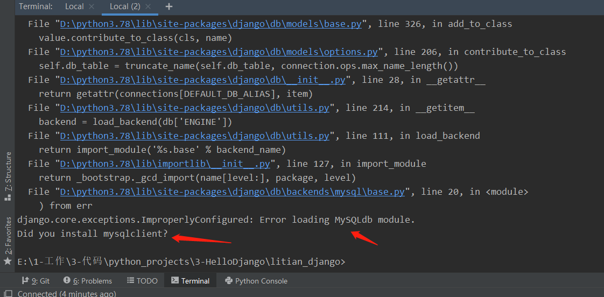Open utils.py link at line 111
The image size is (604, 297).
(194, 136)
